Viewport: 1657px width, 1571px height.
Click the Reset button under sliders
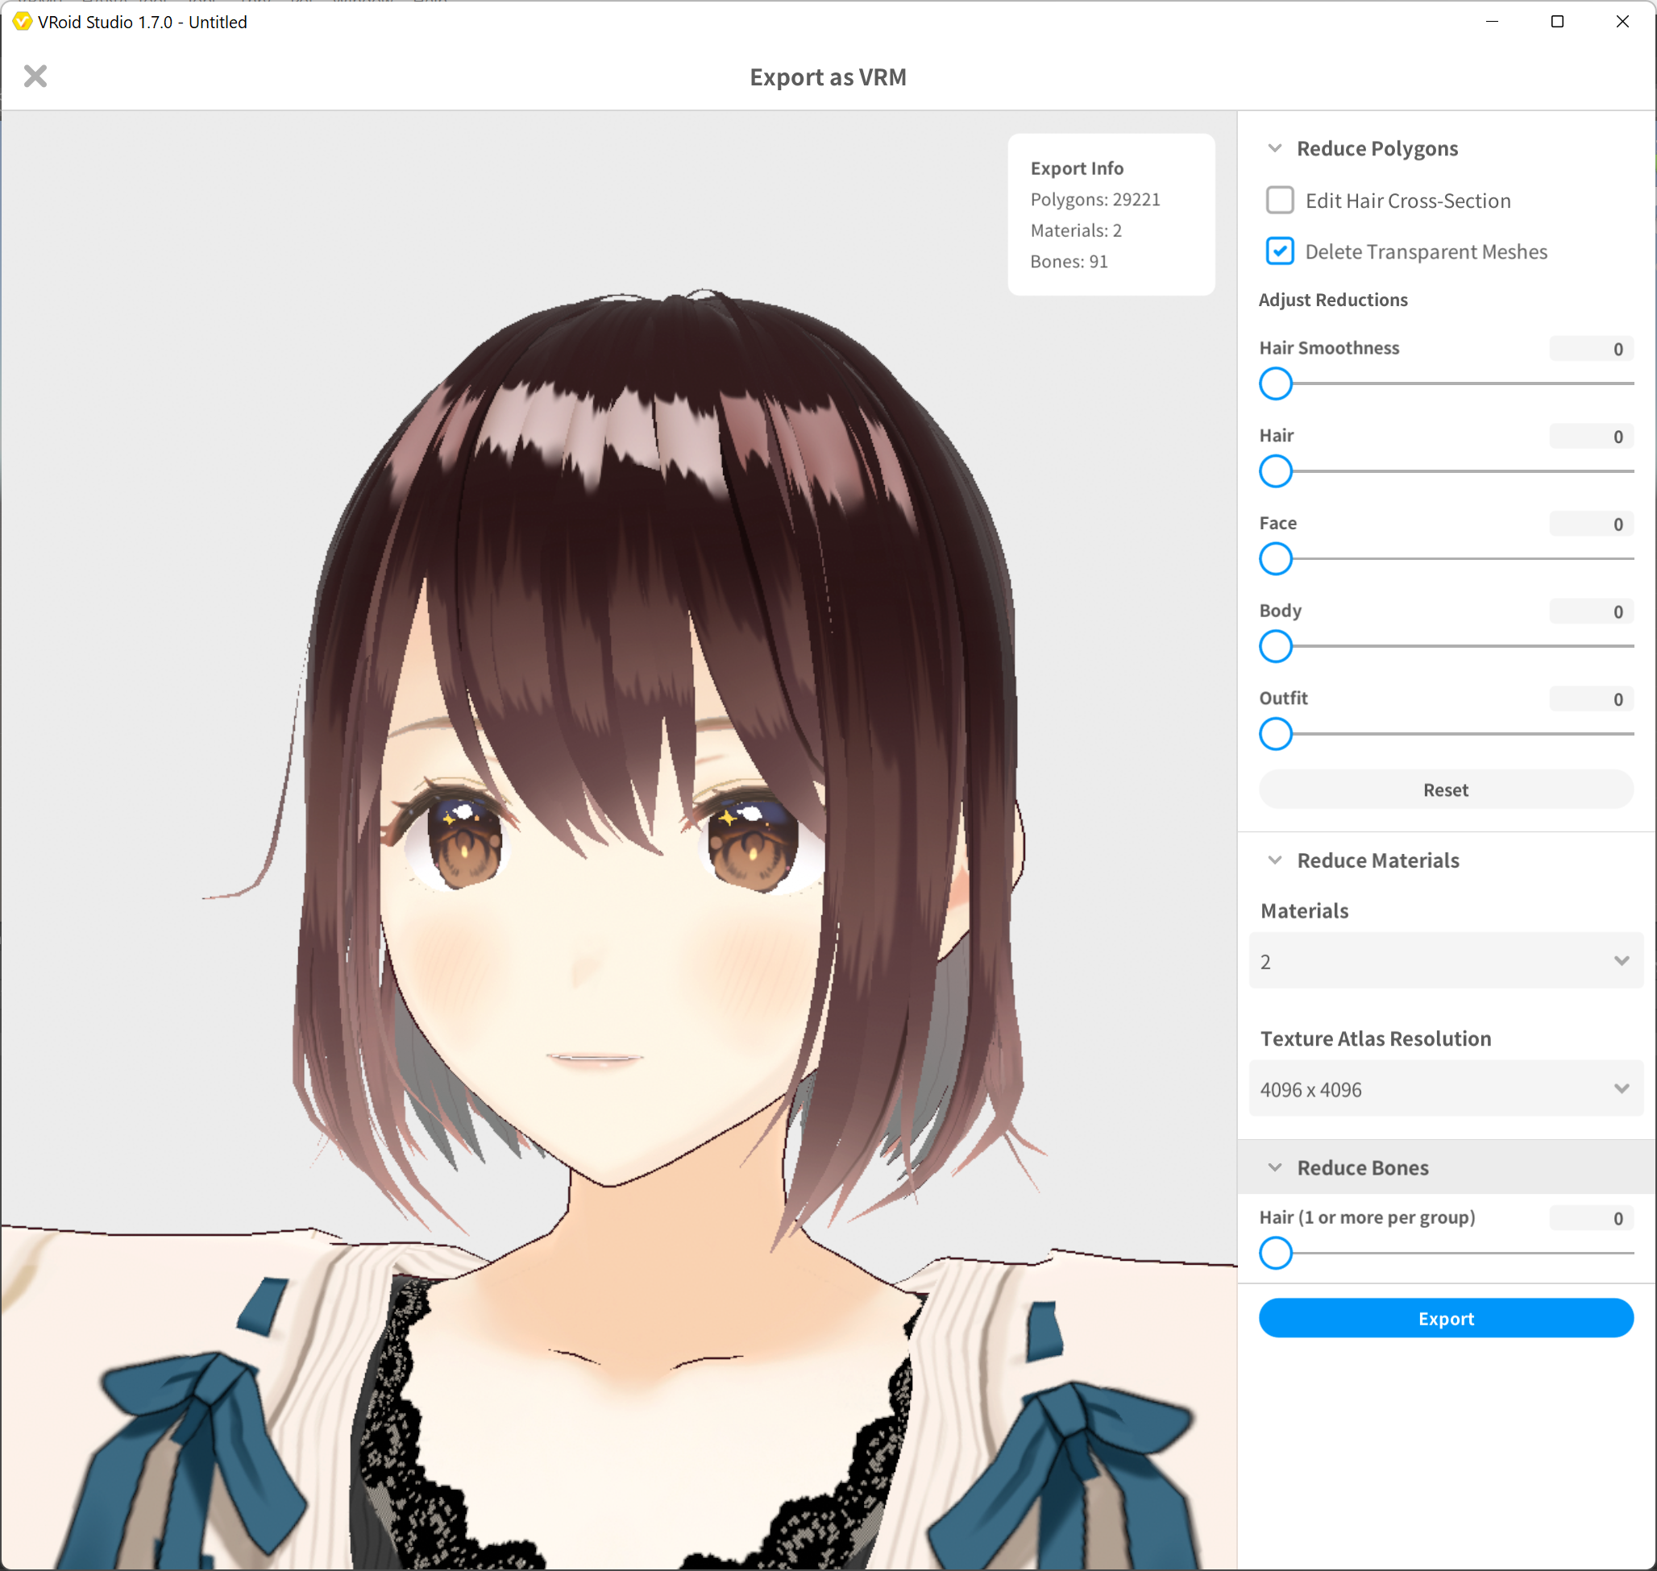(x=1445, y=789)
